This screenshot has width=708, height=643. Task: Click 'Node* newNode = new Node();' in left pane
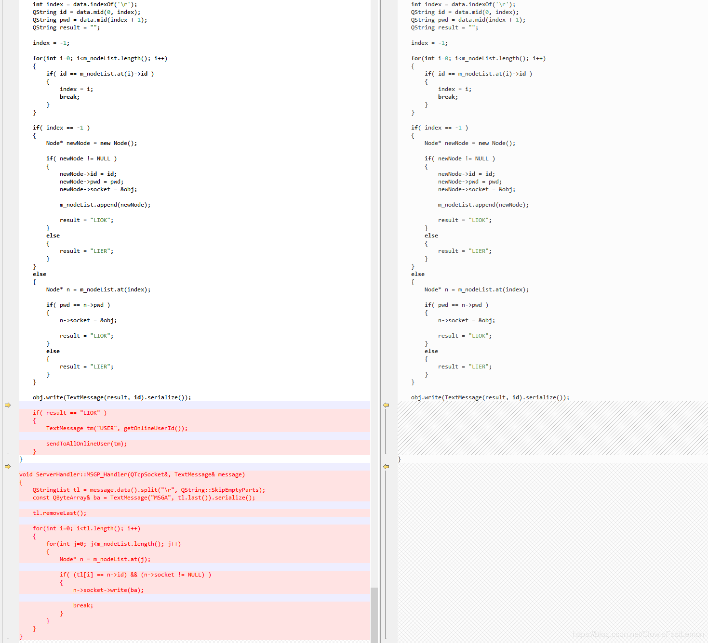pyautogui.click(x=92, y=143)
